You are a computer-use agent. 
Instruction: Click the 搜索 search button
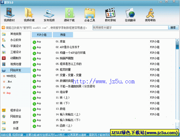click(173, 28)
